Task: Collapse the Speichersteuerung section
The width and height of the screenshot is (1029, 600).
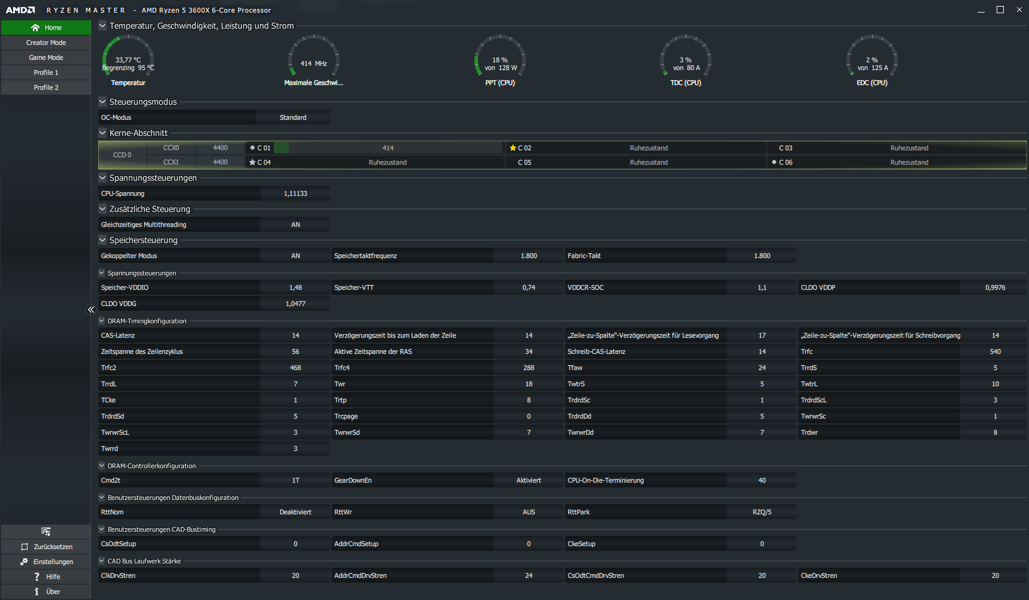Action: (102, 240)
